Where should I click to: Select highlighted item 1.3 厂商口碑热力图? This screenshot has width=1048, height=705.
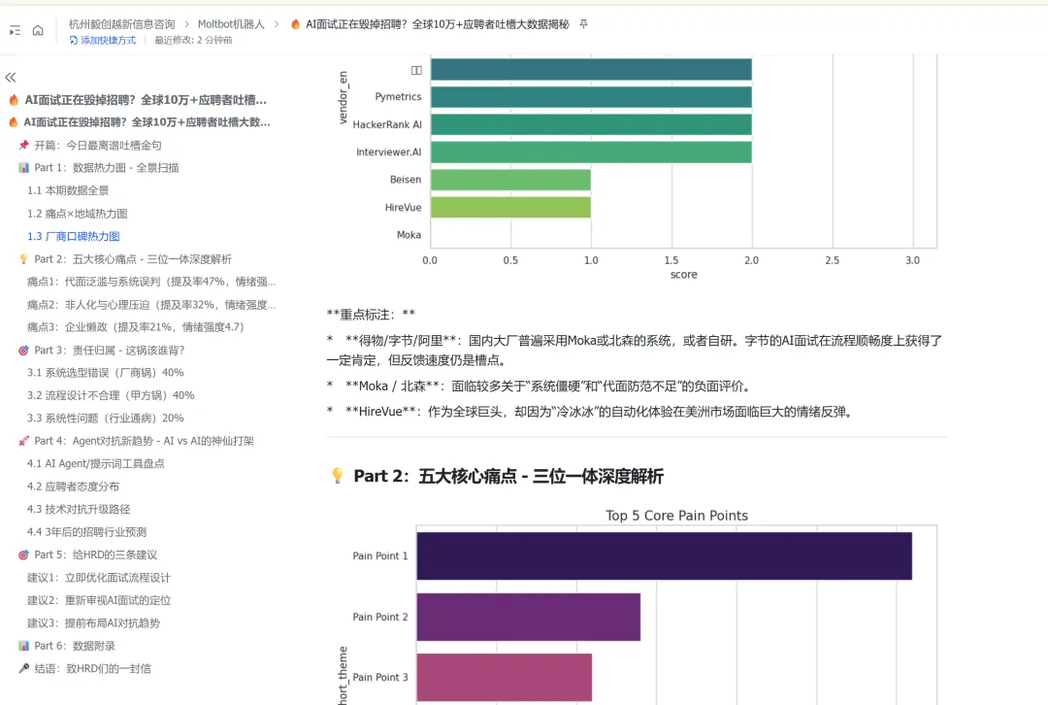pos(74,236)
